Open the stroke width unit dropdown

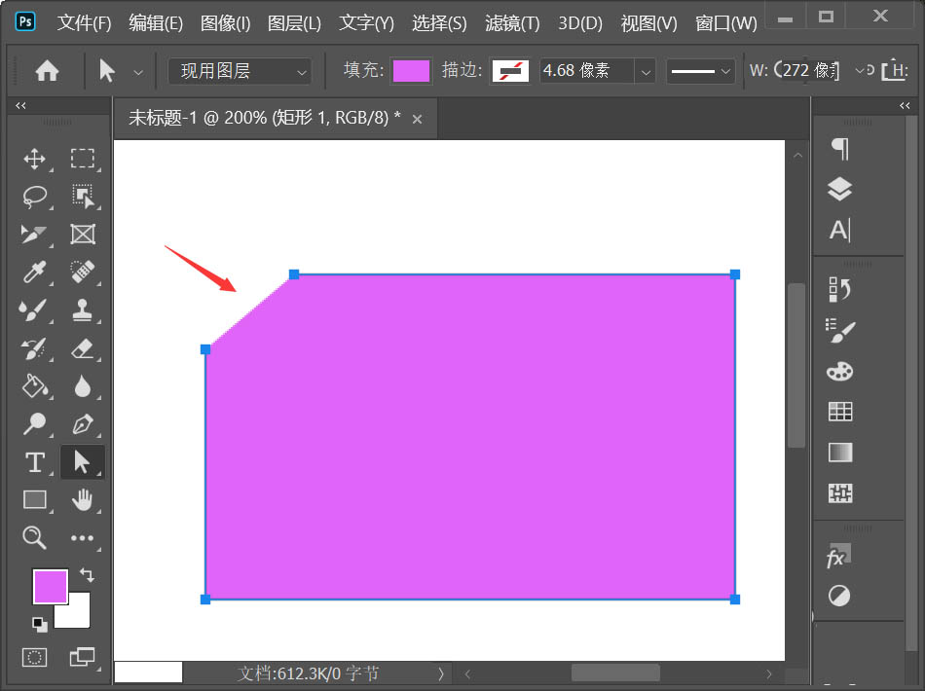[x=645, y=71]
